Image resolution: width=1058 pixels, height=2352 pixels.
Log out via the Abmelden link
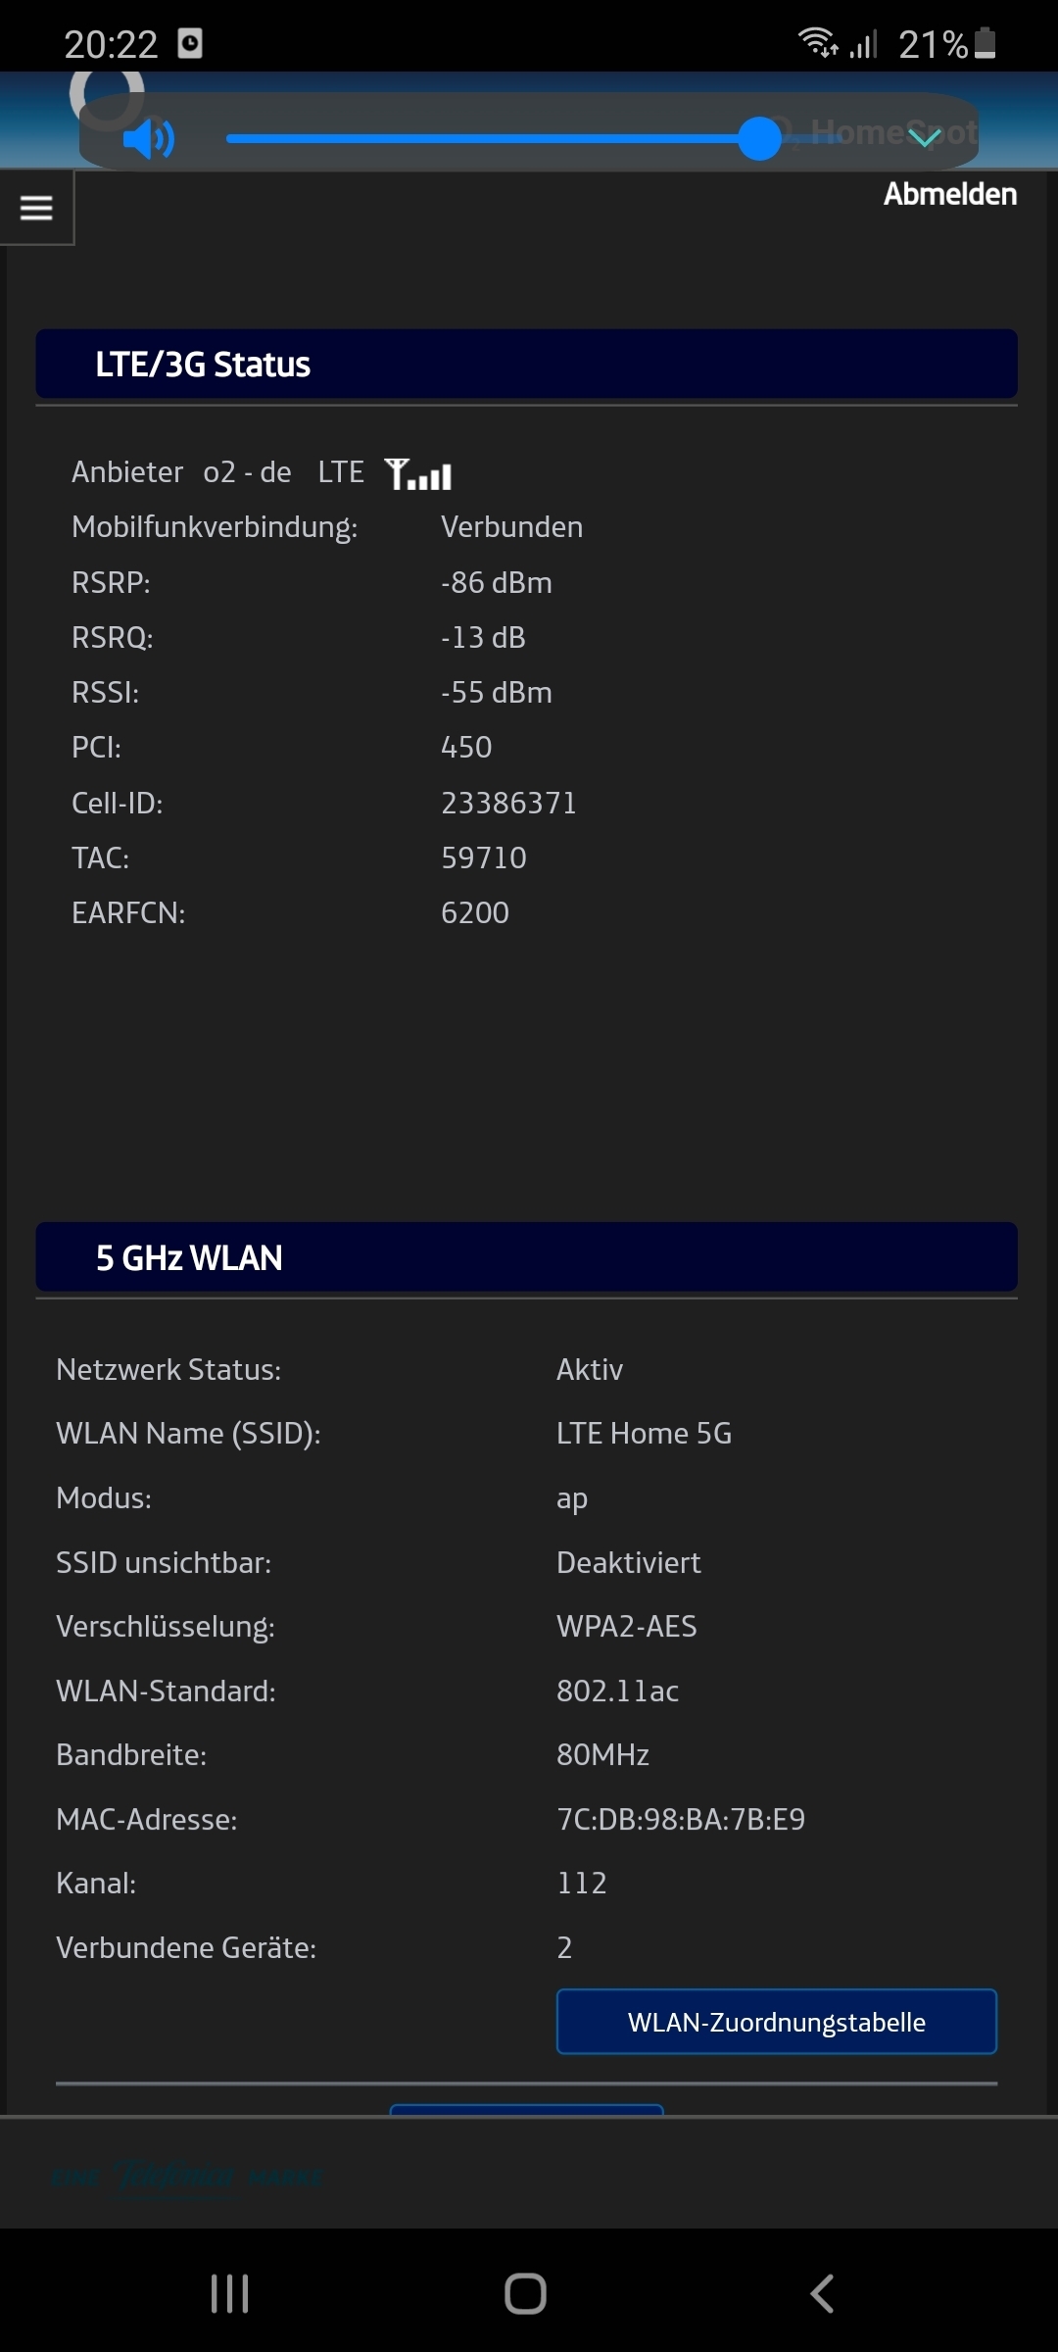[950, 194]
